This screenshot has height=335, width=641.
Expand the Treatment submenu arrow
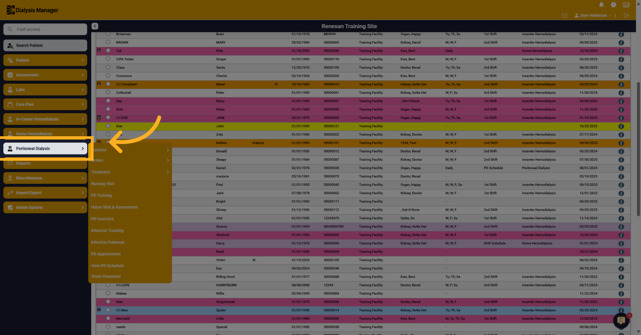(x=168, y=172)
